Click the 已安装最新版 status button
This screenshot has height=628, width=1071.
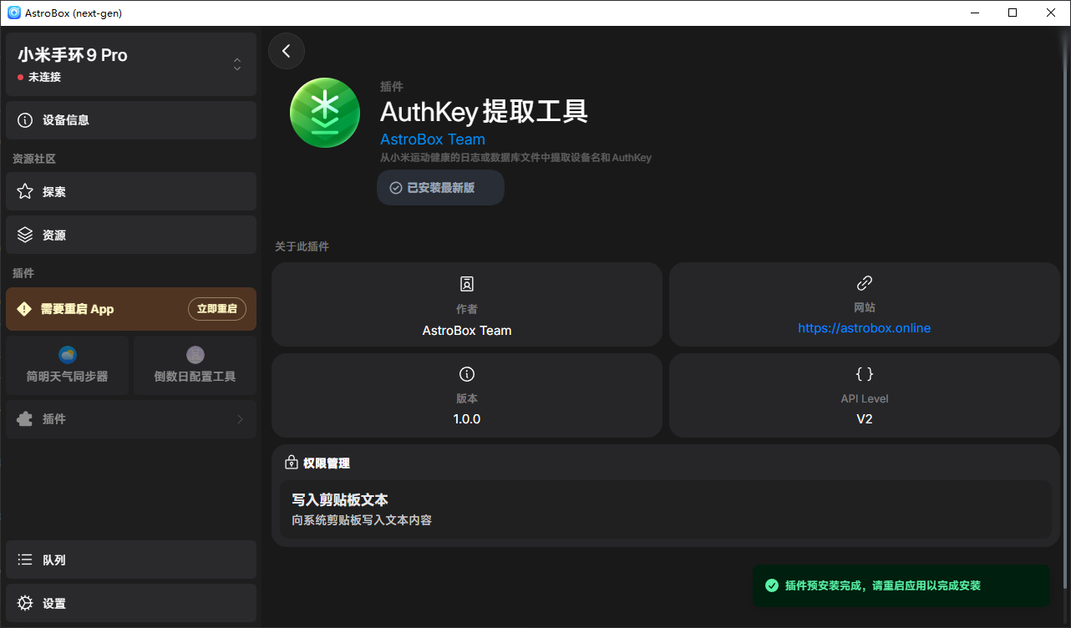pyautogui.click(x=440, y=188)
